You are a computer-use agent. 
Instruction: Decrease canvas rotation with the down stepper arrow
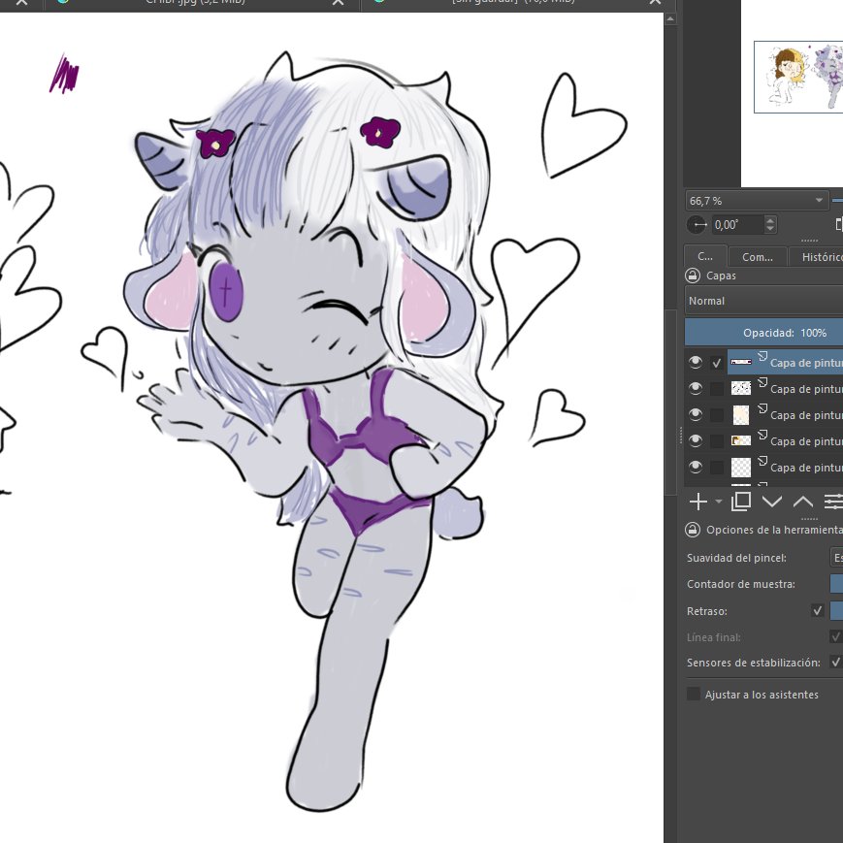[770, 230]
